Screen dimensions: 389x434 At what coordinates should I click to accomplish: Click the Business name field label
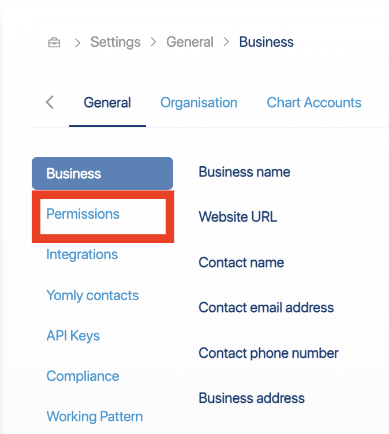pyautogui.click(x=244, y=172)
